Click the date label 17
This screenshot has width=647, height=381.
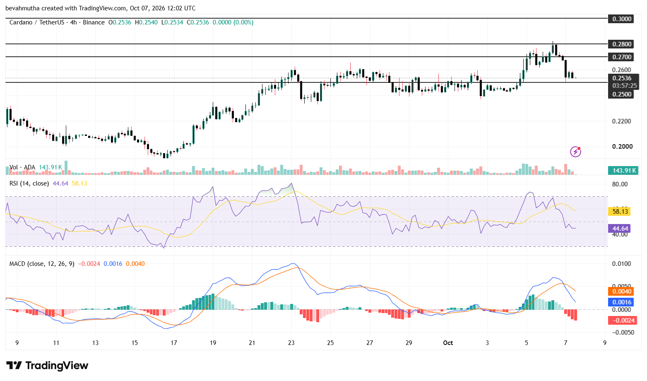pyautogui.click(x=174, y=342)
